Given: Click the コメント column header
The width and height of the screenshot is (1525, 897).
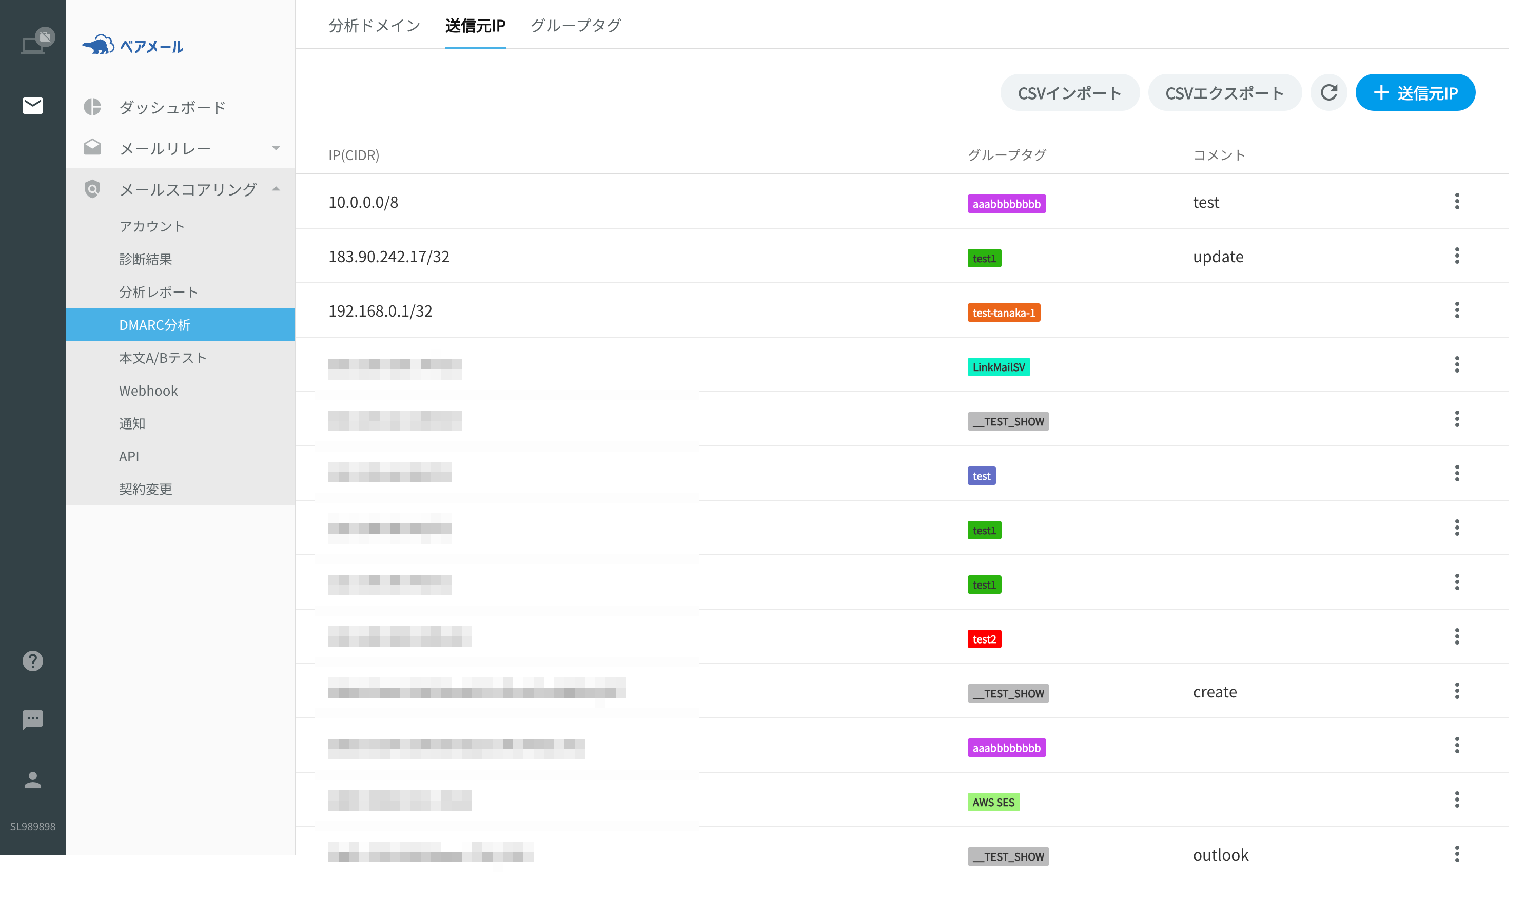Looking at the screenshot, I should pos(1219,155).
